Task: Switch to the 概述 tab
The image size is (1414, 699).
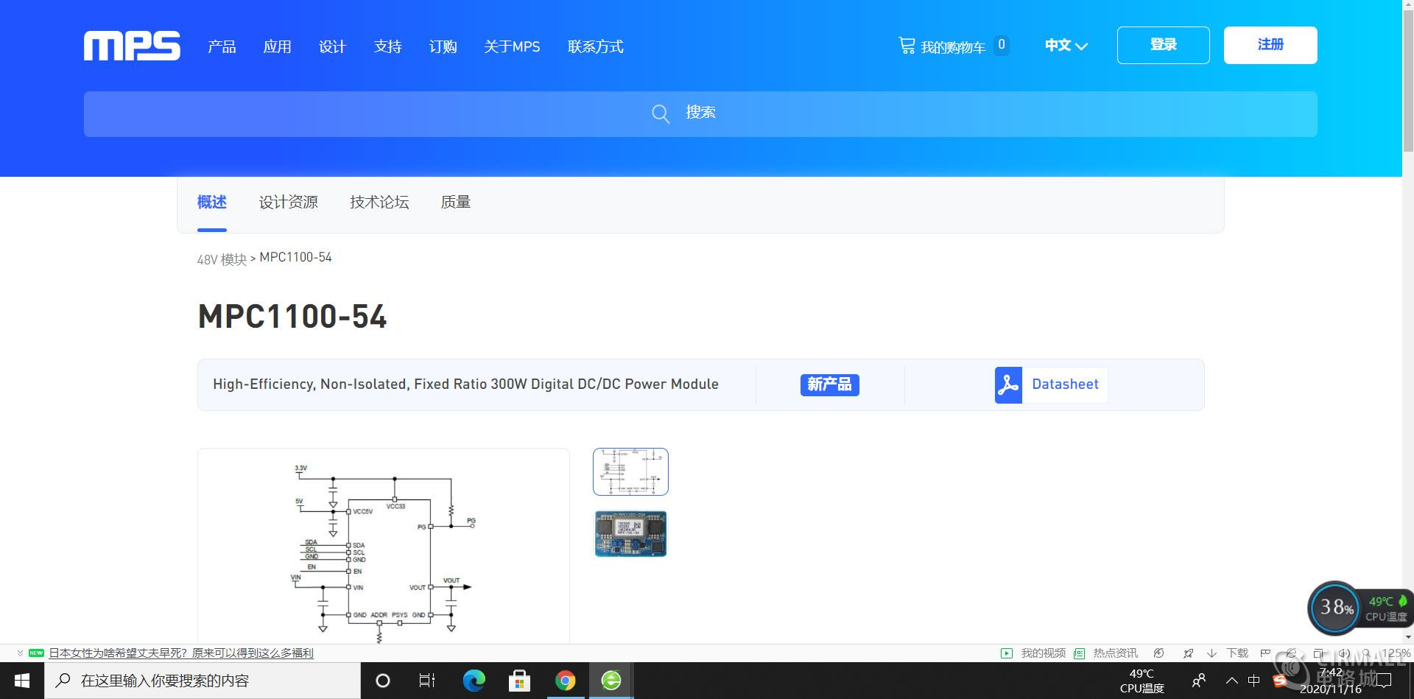Action: pyautogui.click(x=212, y=202)
